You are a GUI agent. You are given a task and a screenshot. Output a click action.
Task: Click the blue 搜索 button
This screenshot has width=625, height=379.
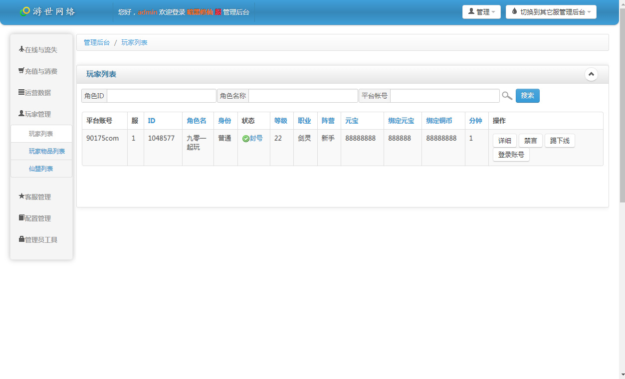(527, 96)
